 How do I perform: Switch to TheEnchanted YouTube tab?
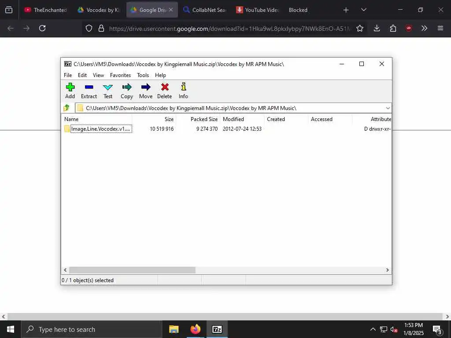(x=45, y=10)
